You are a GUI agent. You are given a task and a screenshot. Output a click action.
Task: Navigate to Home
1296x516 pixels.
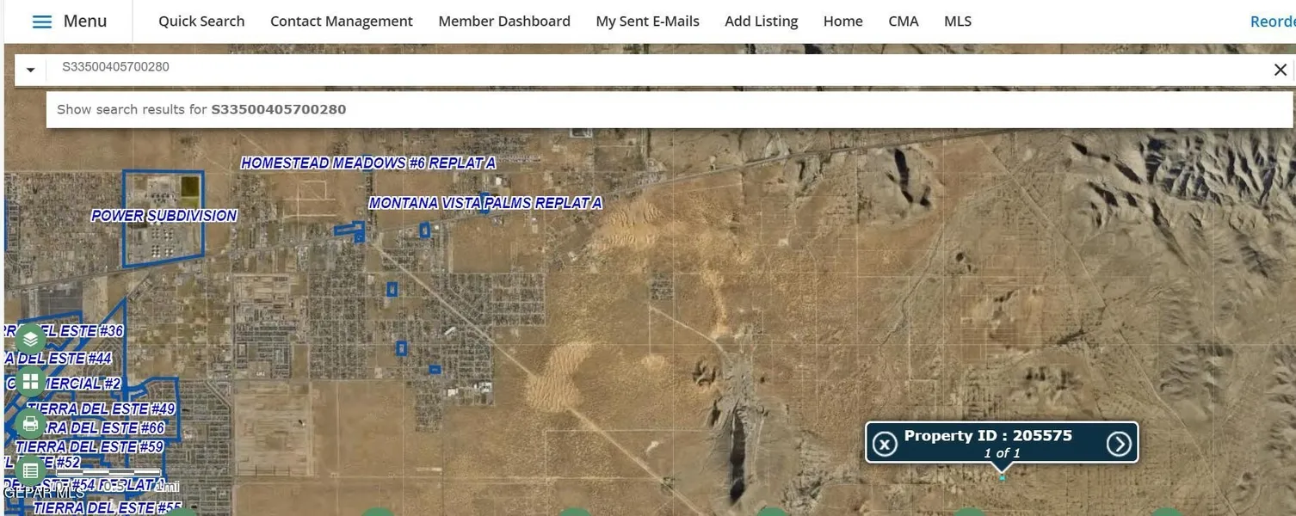point(842,21)
